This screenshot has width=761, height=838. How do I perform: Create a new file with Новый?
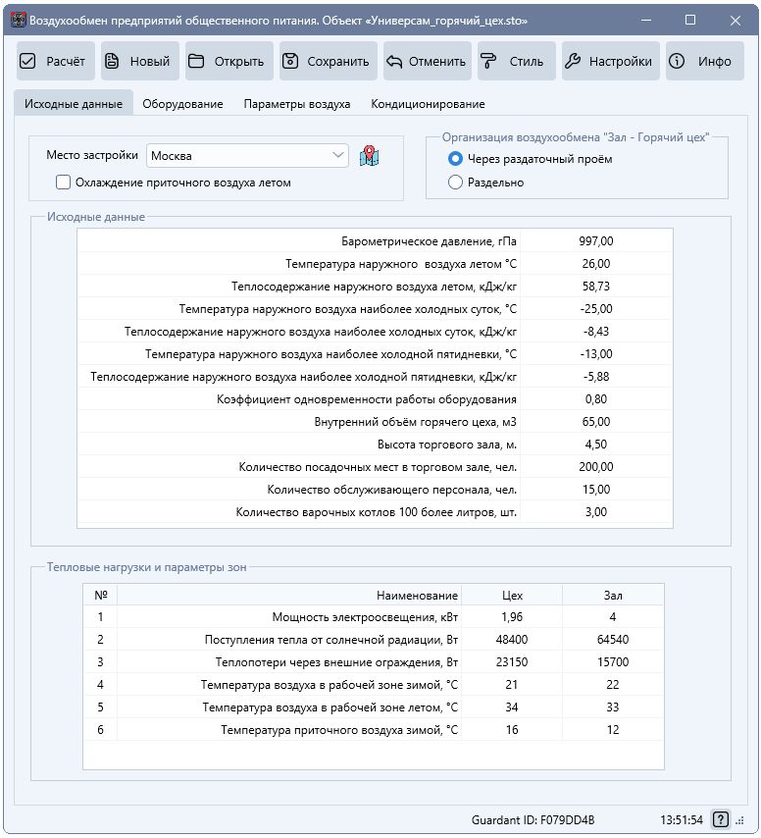pos(138,61)
